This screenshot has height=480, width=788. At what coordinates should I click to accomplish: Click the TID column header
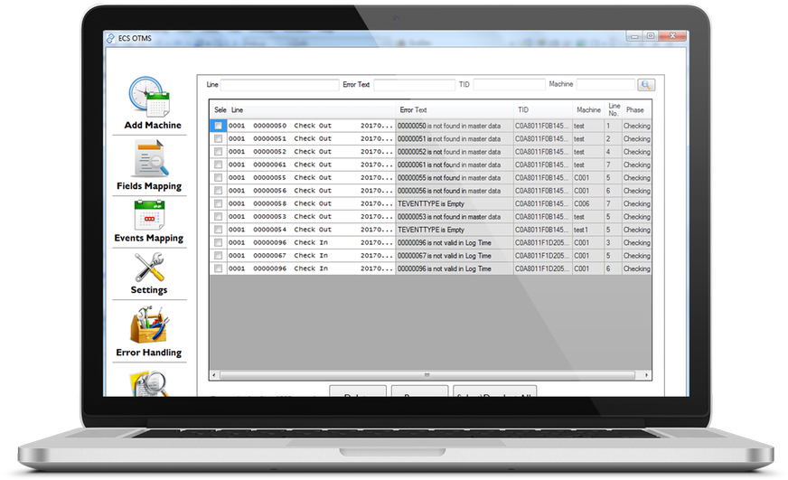coord(543,110)
